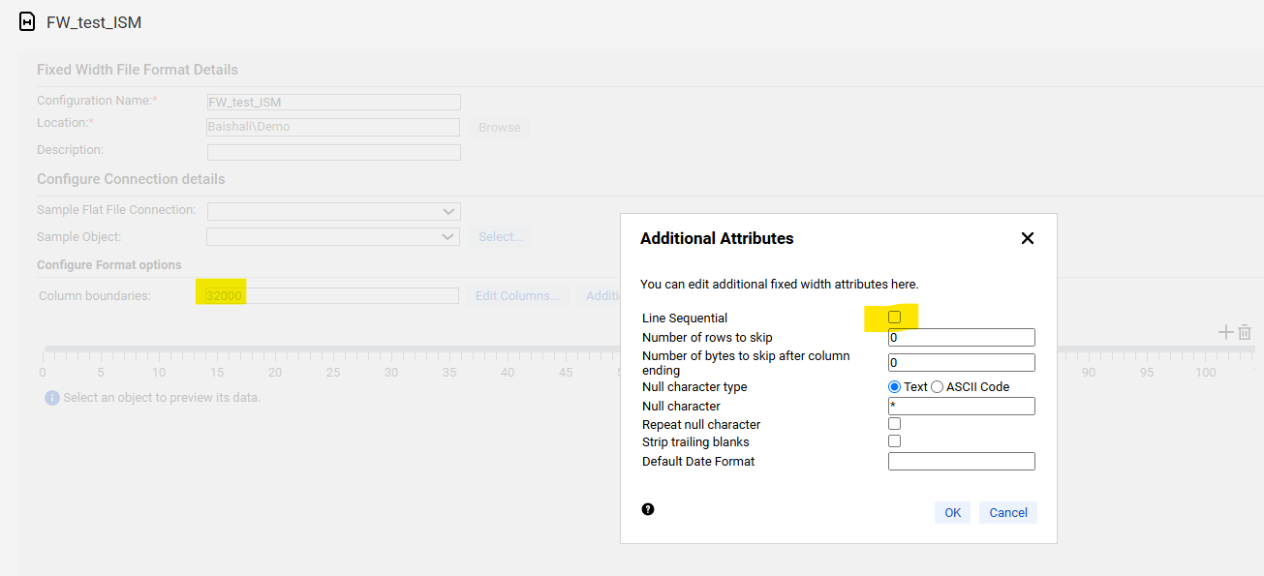This screenshot has width=1264, height=576.
Task: Click the empty Description field
Action: (334, 152)
